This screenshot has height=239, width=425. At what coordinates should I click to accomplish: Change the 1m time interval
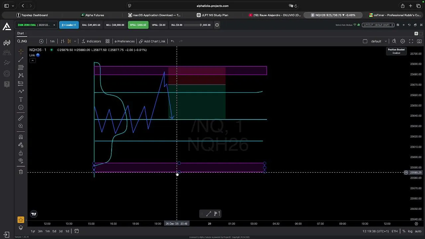click(x=52, y=41)
